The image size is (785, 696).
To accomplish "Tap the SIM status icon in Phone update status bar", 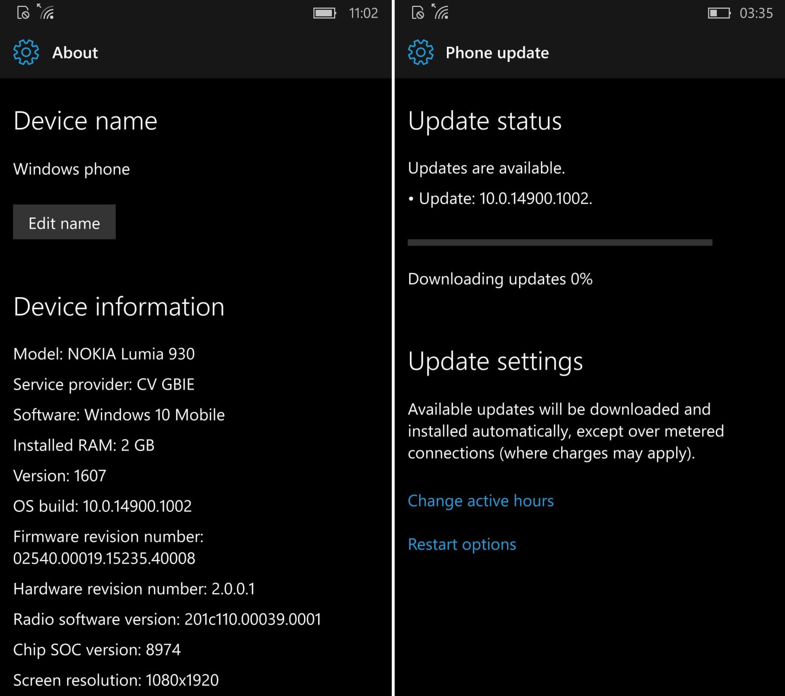I will (x=418, y=13).
